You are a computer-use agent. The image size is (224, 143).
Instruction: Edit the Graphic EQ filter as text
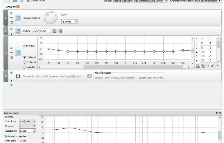11,58
